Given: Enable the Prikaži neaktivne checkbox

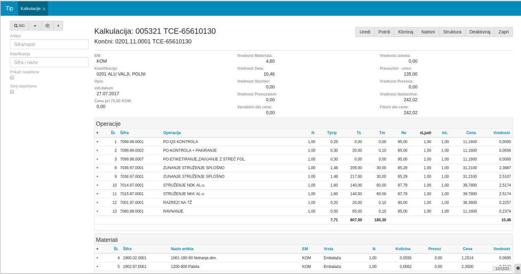Looking at the screenshot, I should (x=12, y=78).
